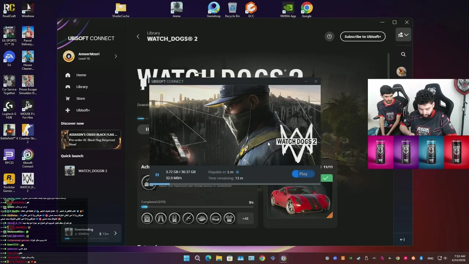Open Ubisoft+ in the sidebar

coord(83,110)
